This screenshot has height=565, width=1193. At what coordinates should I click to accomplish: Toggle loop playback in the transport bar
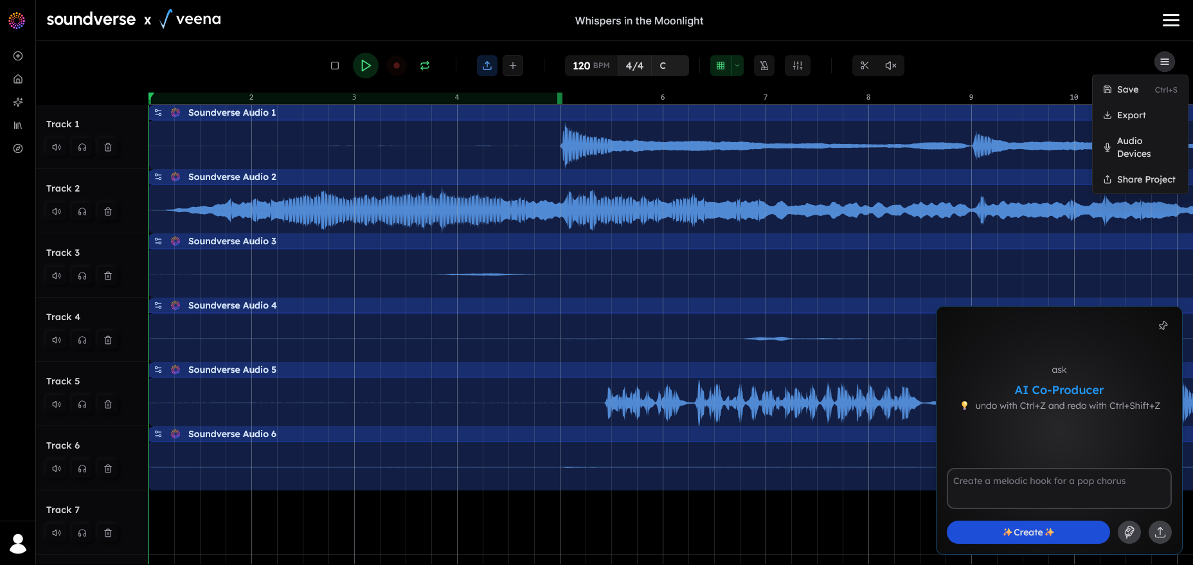point(425,66)
